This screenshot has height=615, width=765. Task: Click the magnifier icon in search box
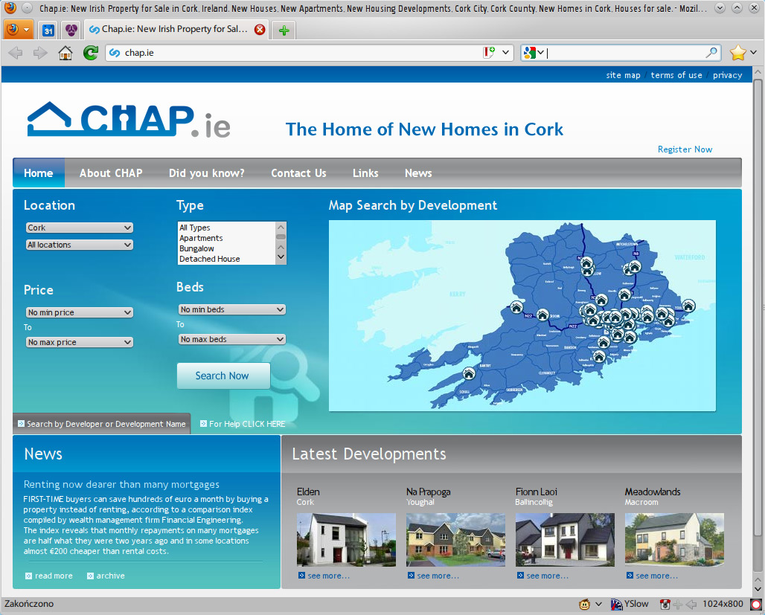[x=711, y=53]
